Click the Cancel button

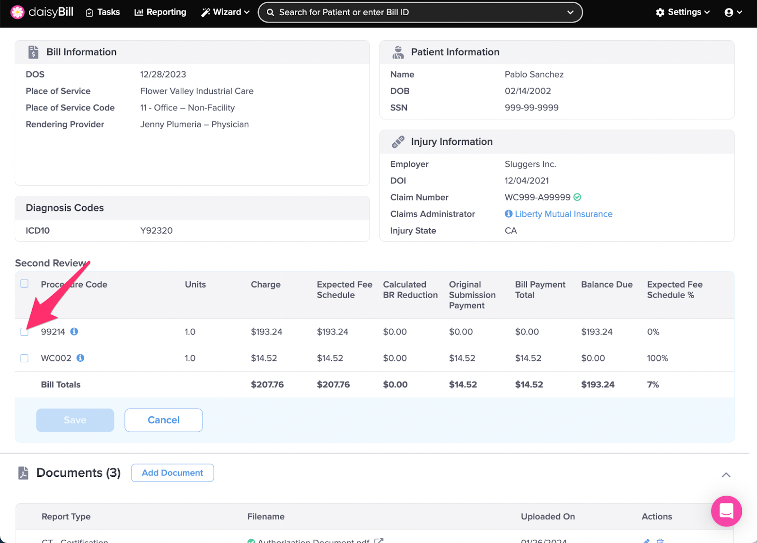click(164, 420)
